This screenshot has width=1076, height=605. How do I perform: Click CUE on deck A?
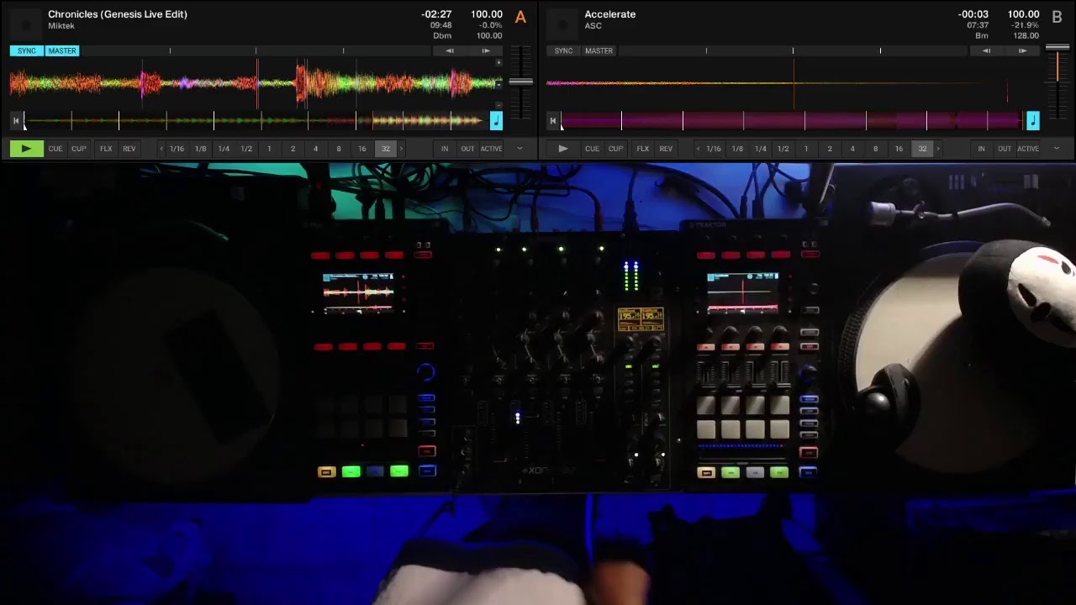coord(55,149)
